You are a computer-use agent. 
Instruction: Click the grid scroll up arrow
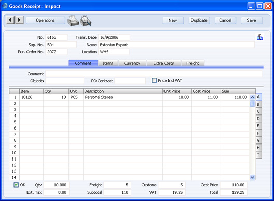click(x=252, y=97)
